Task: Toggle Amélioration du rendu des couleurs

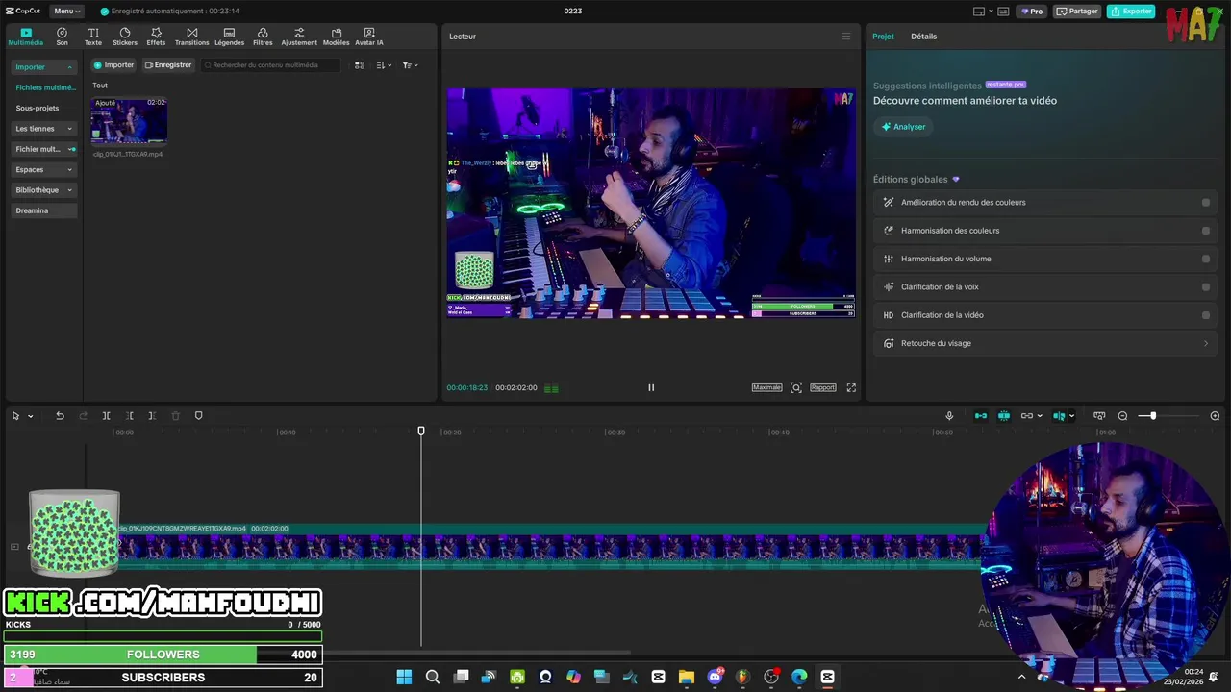Action: pyautogui.click(x=1206, y=202)
